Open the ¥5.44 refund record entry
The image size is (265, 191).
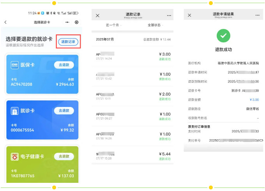coord(133,156)
